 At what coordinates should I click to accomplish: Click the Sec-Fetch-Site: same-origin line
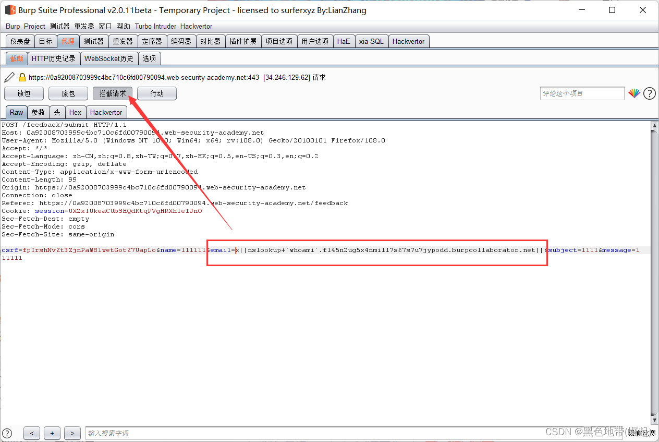(58, 234)
